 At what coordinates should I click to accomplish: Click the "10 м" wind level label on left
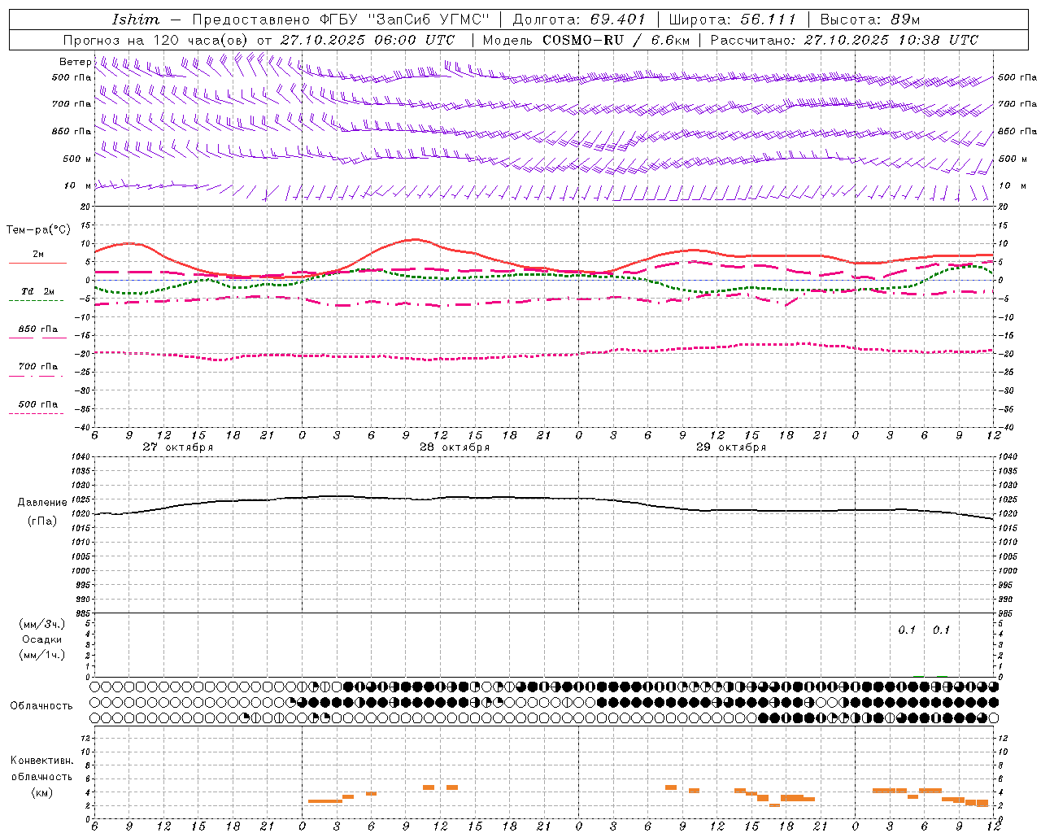coord(77,186)
